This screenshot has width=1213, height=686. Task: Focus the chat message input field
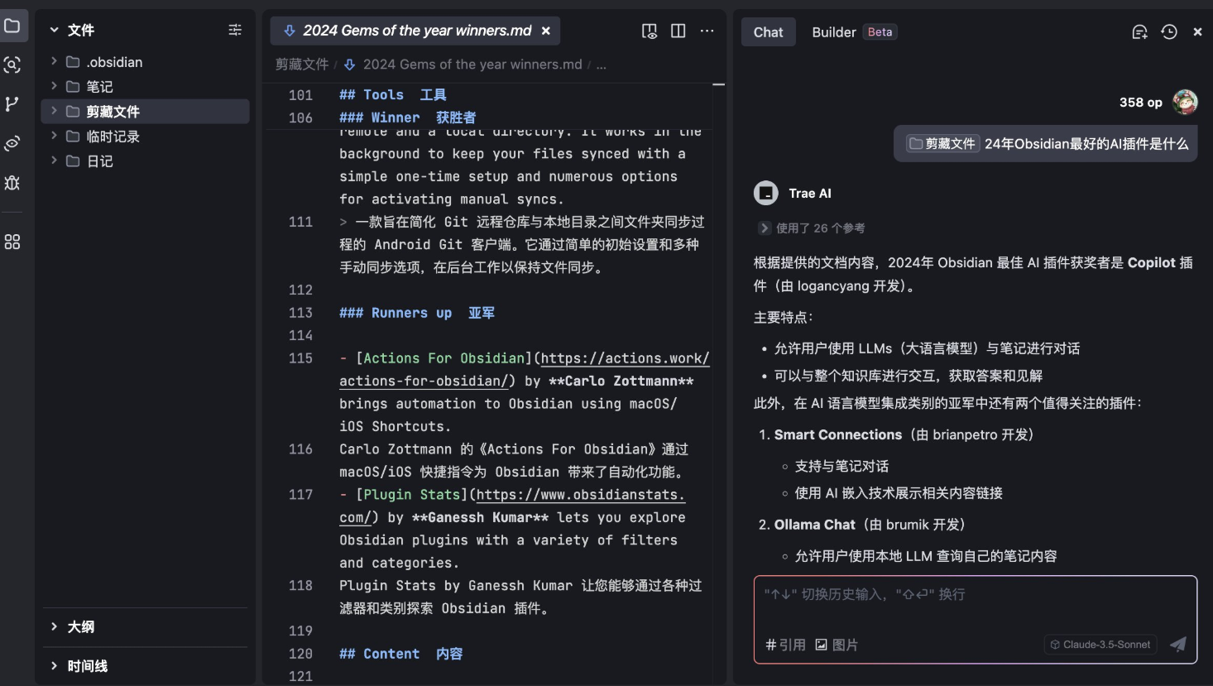click(x=975, y=608)
